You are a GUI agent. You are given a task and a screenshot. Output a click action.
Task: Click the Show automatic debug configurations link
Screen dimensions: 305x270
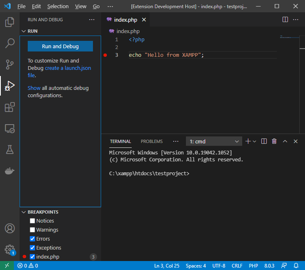pos(34,88)
